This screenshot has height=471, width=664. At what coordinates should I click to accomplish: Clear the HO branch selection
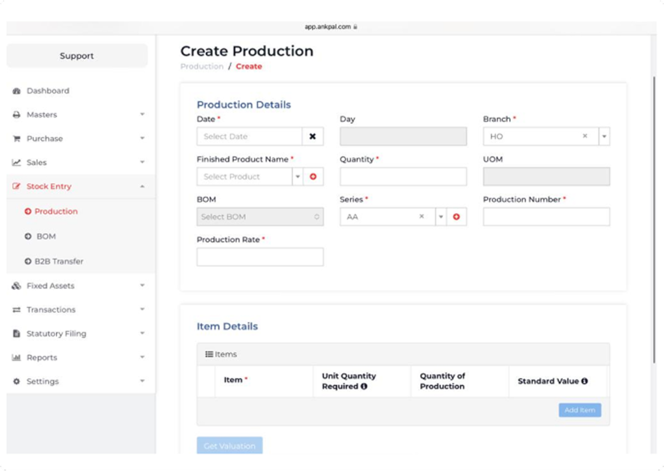click(585, 136)
